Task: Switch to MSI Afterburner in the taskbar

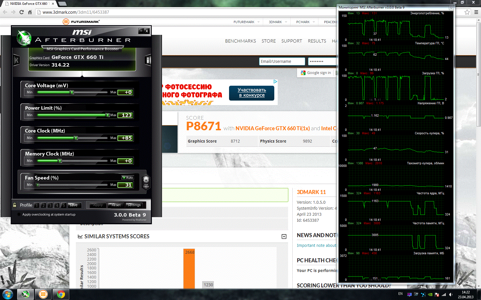Action: point(25,294)
